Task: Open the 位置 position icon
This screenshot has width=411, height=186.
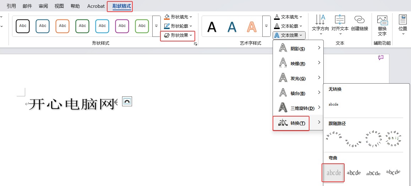Action: (402, 20)
